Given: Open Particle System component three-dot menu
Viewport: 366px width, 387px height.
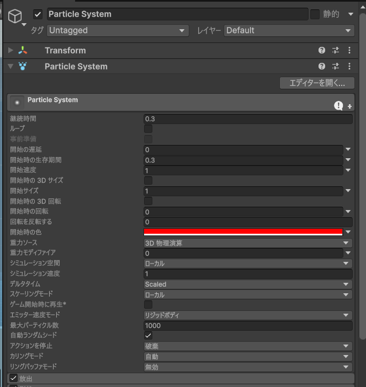Looking at the screenshot, I should (x=349, y=66).
